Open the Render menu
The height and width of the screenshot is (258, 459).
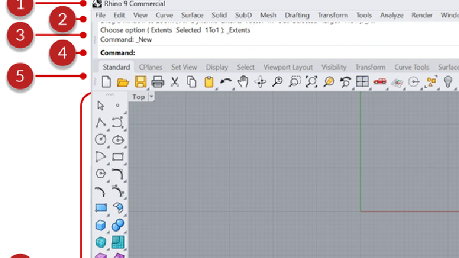(x=422, y=15)
